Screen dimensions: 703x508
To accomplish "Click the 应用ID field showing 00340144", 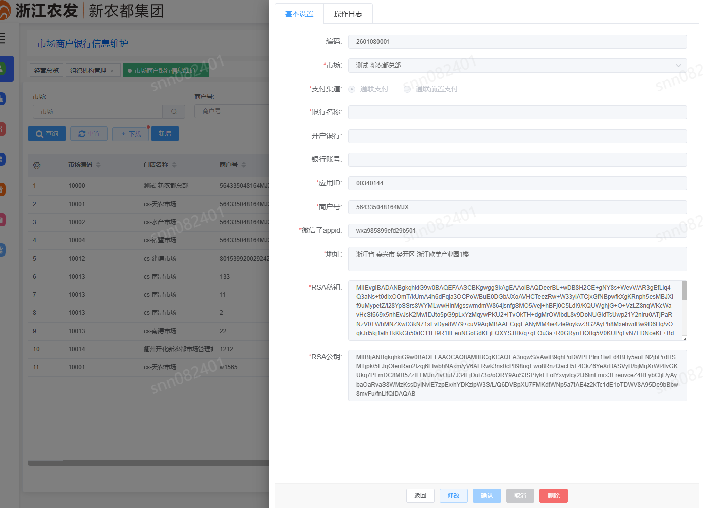I will [518, 183].
